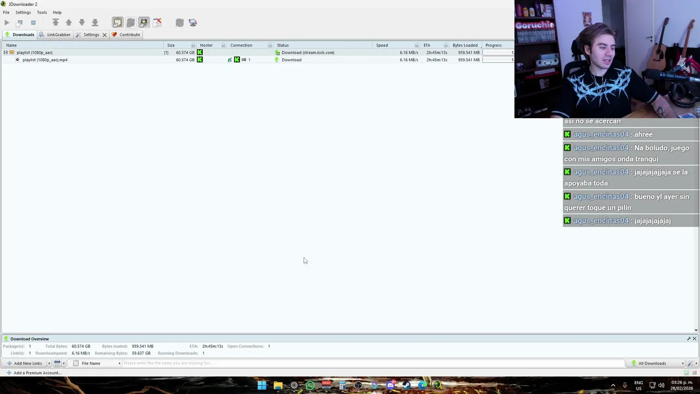700x394 pixels.
Task: Click the lock icon beside Speed column
Action: pos(417,45)
